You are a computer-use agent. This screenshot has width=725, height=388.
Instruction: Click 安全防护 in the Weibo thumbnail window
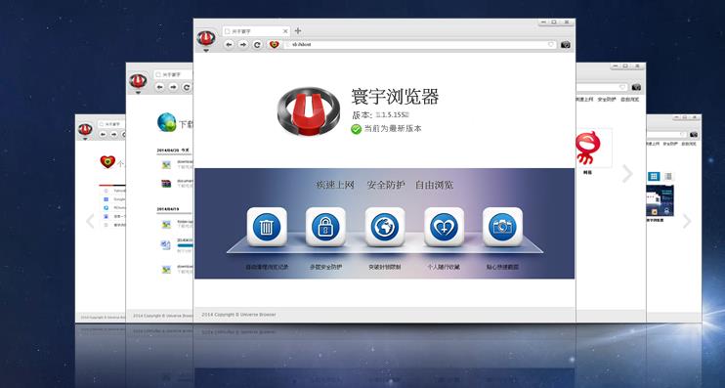click(607, 99)
